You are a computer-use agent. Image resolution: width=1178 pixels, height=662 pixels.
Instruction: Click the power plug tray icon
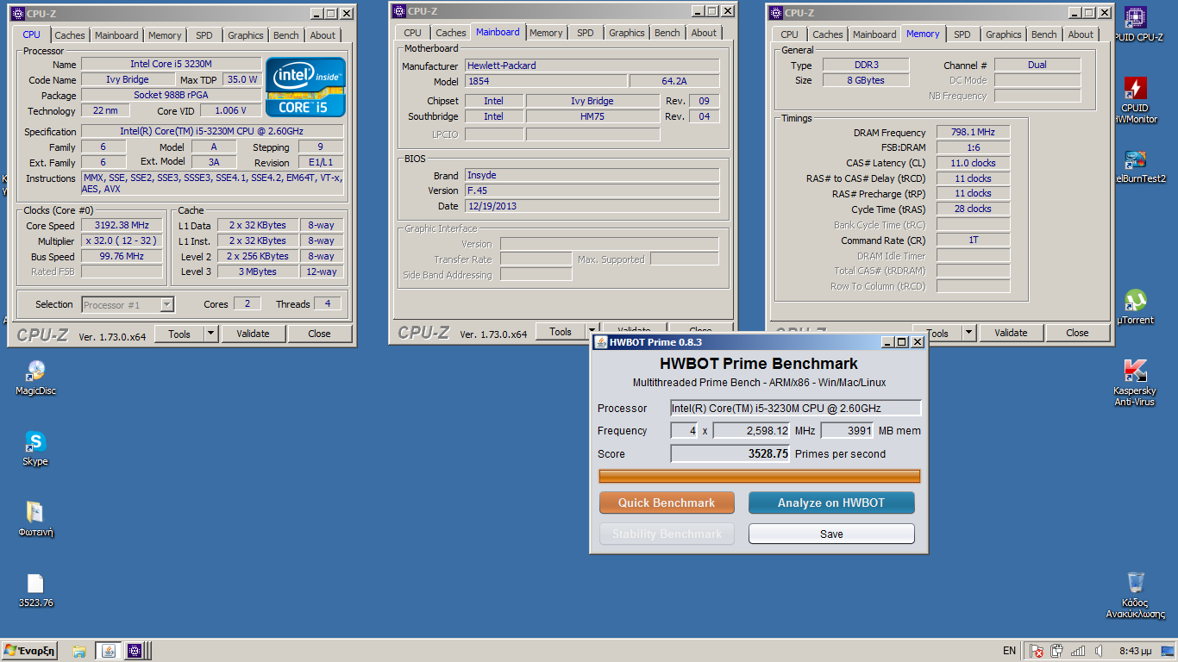(1057, 651)
